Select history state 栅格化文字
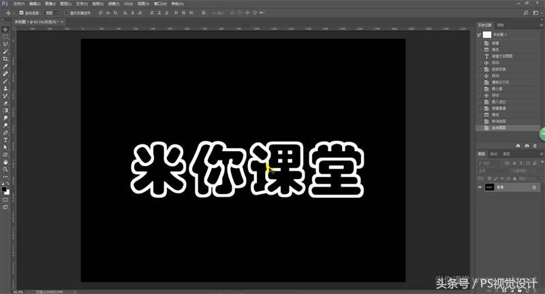Image resolution: width=545 pixels, height=294 pixels. tap(508, 82)
